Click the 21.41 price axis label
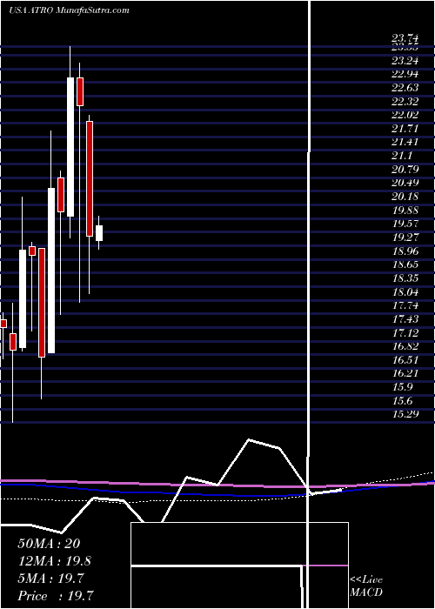 (405, 142)
